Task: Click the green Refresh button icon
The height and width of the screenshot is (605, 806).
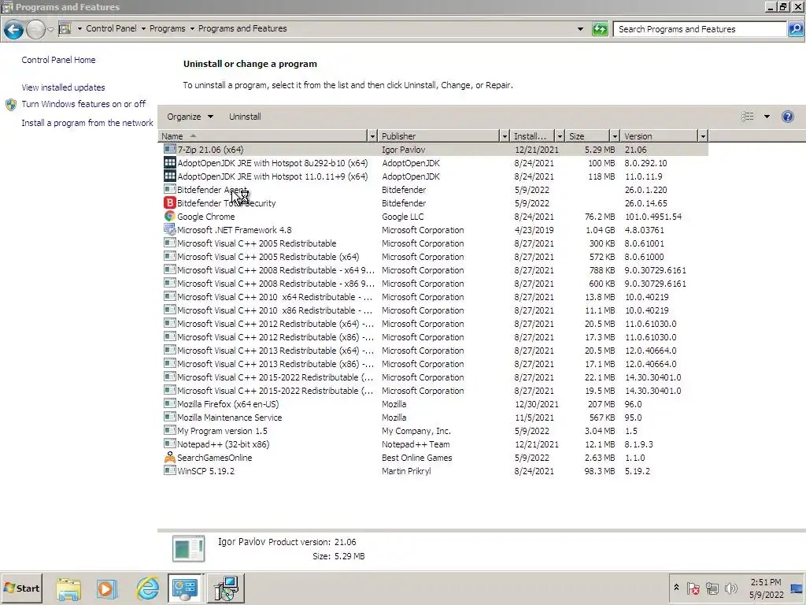Action: [600, 29]
